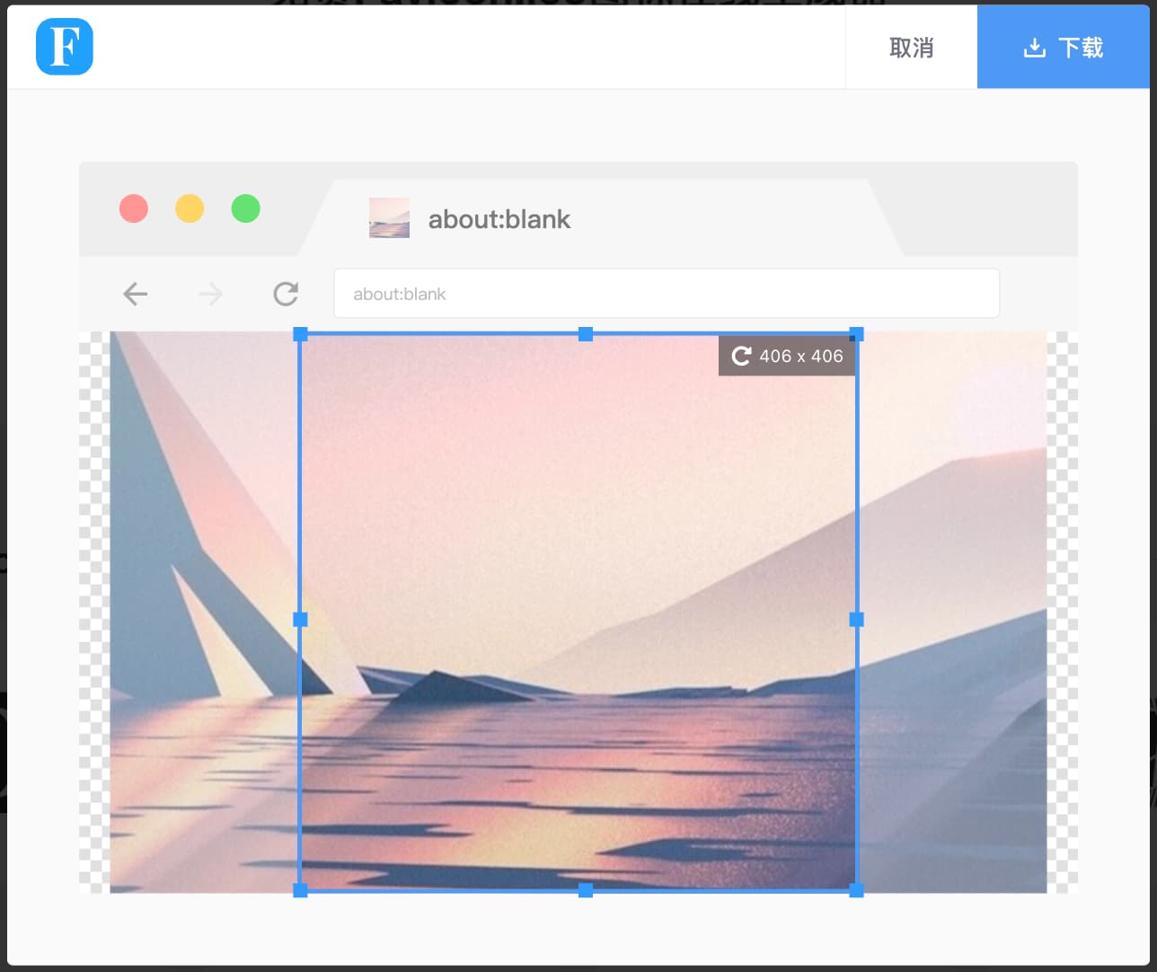Select the about:blank preview tab
Screen dimensions: 1157x972
[x=600, y=218]
